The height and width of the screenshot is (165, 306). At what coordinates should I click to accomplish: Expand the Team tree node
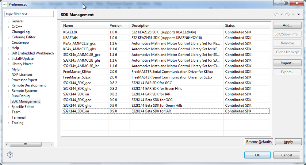click(8, 112)
